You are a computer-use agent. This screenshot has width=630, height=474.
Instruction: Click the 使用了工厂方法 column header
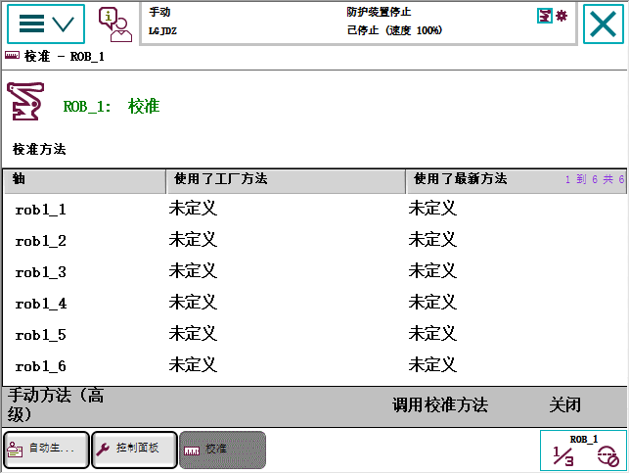286,180
